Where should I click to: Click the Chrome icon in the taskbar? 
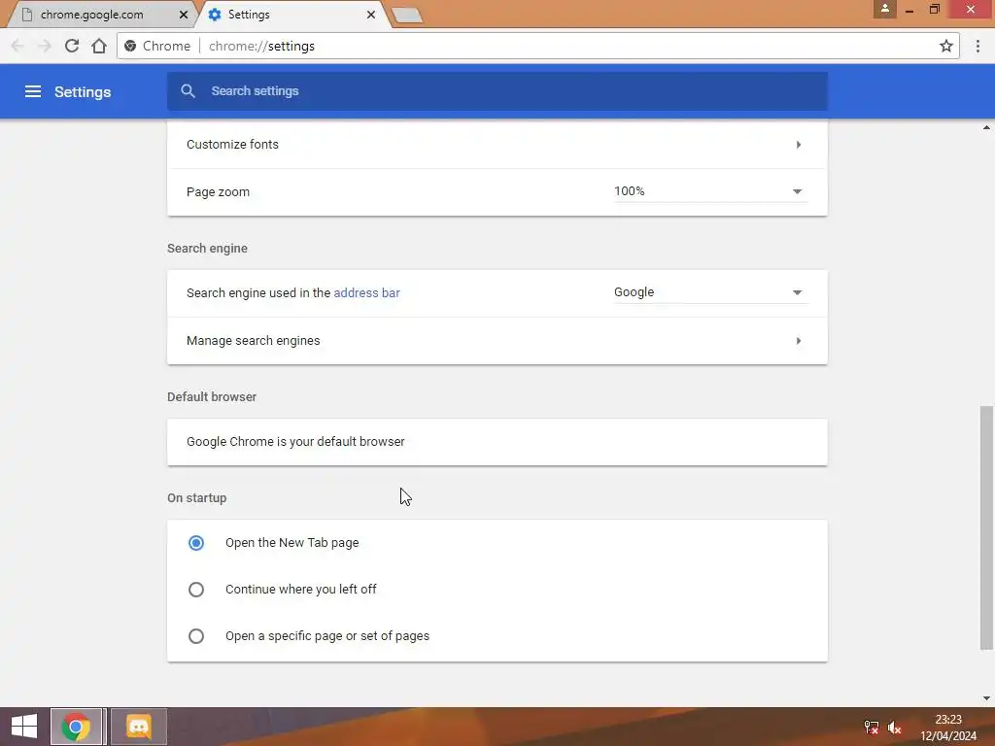(76, 727)
